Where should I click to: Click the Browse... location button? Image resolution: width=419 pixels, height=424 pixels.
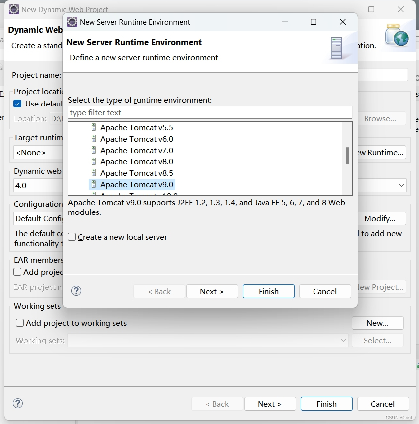(381, 119)
